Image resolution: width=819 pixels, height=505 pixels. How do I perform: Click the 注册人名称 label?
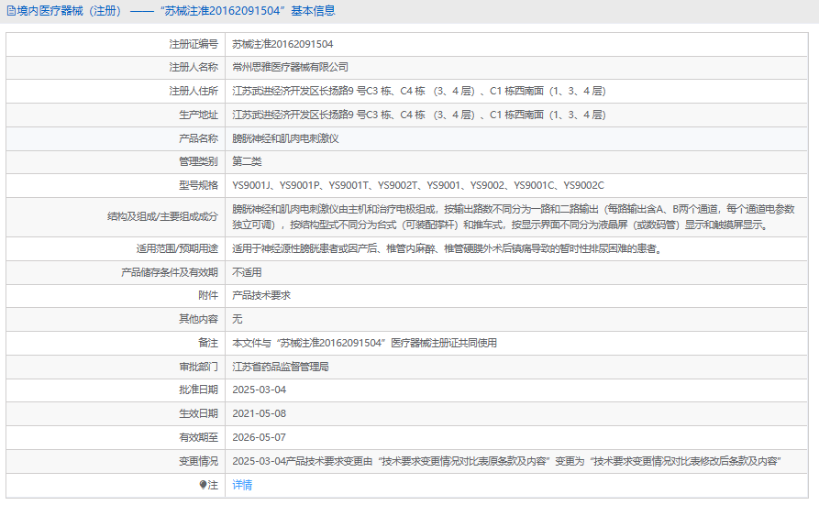pos(194,68)
